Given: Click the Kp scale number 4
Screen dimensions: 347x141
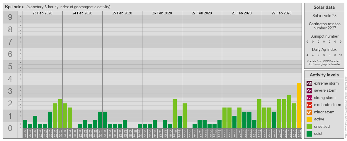Looking at the screenshot, I should (10, 79).
